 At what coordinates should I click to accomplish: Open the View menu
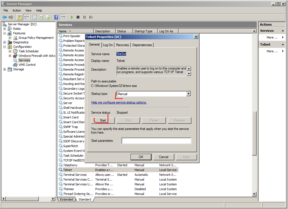point(28,10)
